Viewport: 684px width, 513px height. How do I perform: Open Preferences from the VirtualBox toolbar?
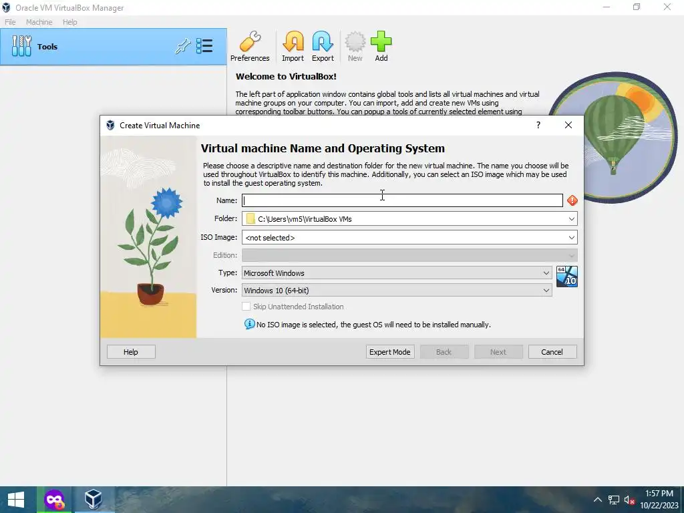point(250,47)
